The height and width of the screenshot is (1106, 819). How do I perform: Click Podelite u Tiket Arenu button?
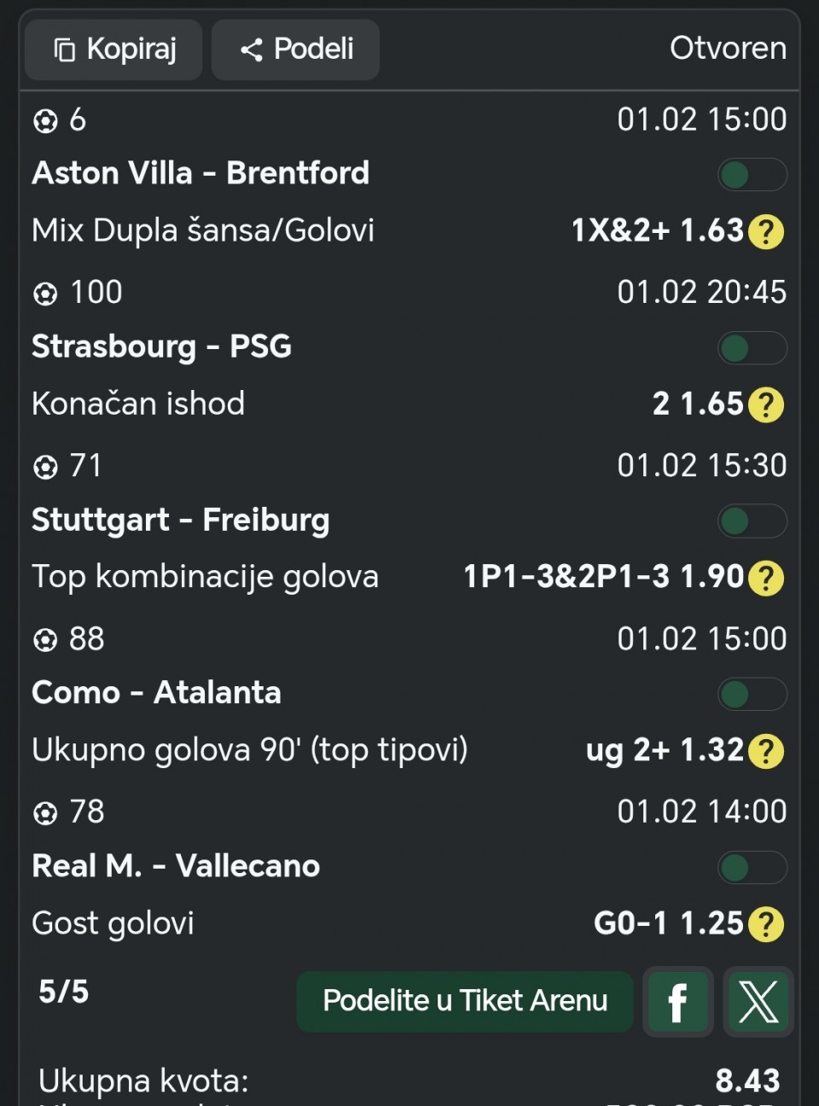click(465, 1001)
